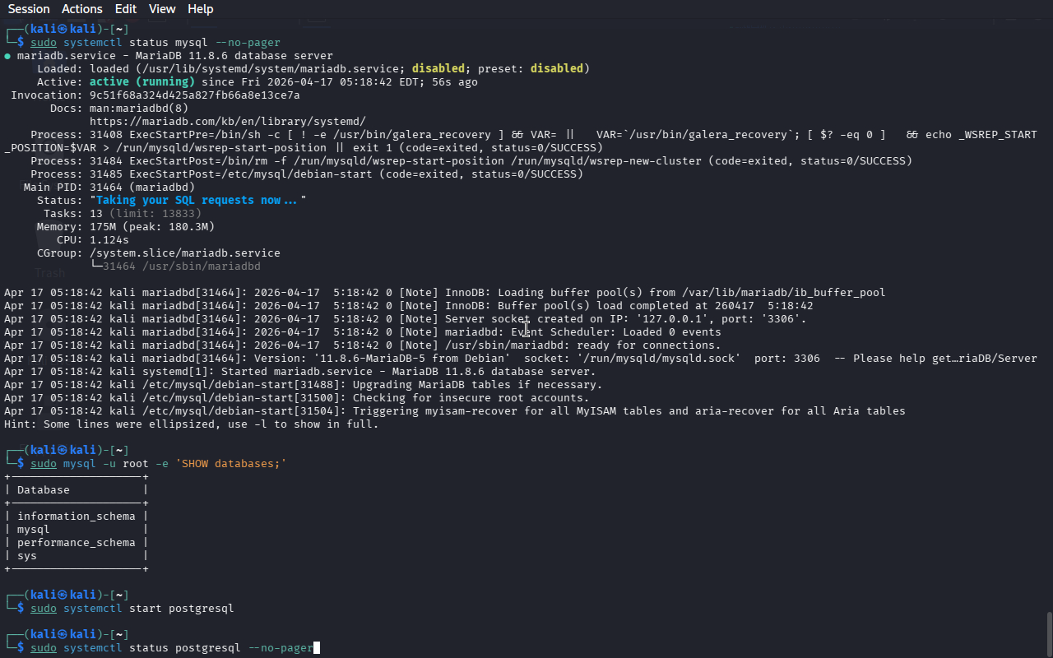1053x658 pixels.
Task: Open the View menu
Action: (162, 9)
